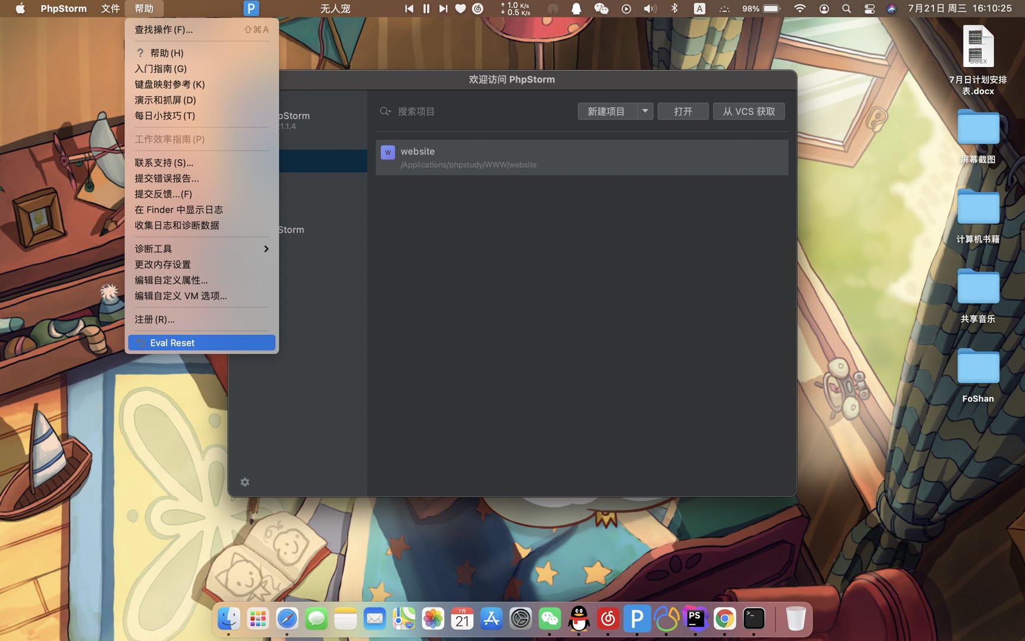
Task: Select the 7月日计划安排表.docx desktop file
Action: click(978, 59)
